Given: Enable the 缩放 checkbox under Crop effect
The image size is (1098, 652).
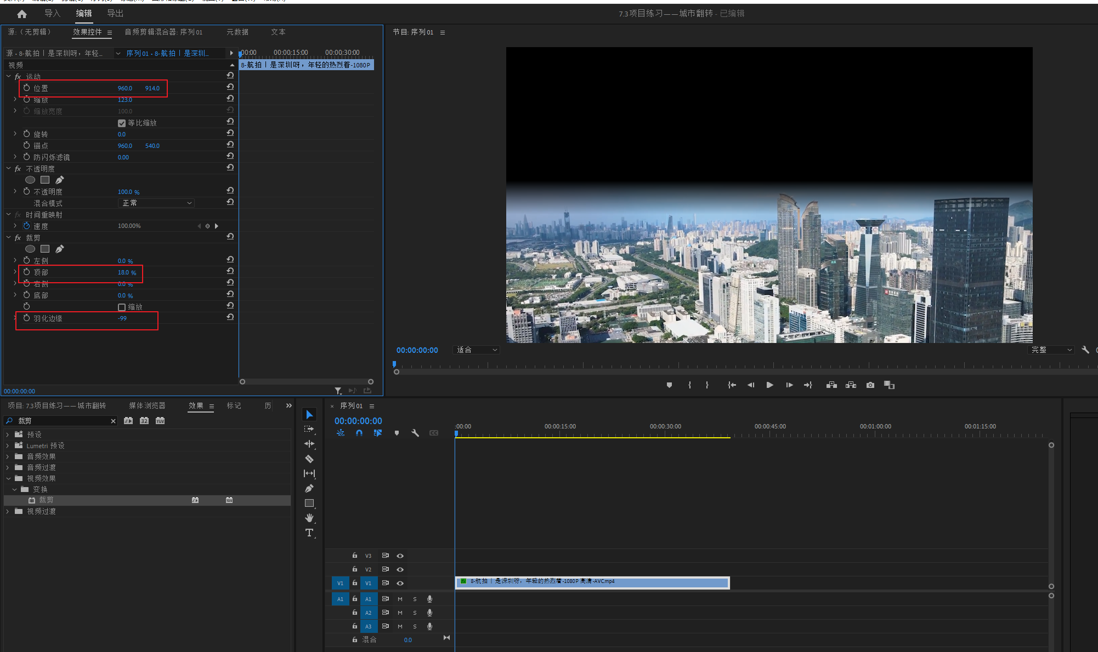Looking at the screenshot, I should [122, 307].
